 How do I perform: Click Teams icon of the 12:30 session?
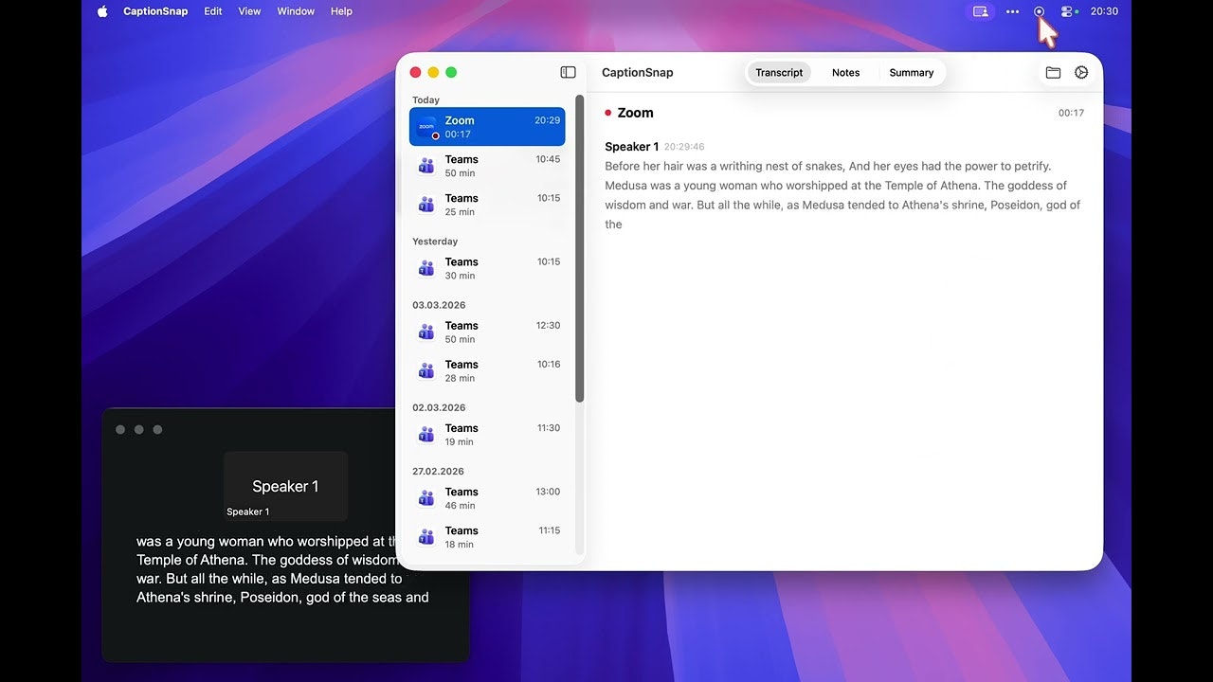(426, 332)
